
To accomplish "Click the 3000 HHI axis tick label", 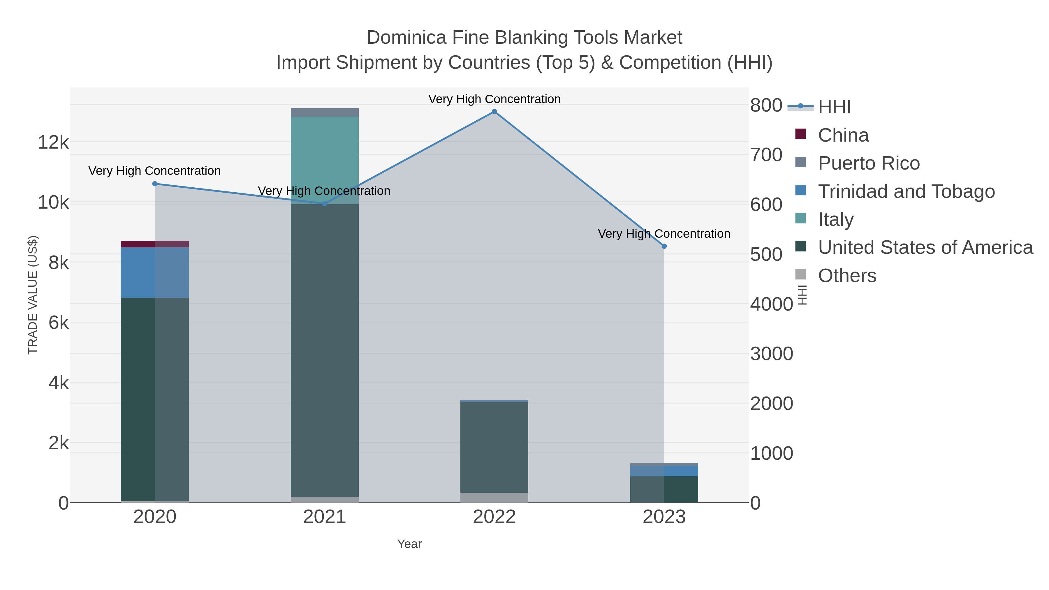I will click(x=772, y=353).
